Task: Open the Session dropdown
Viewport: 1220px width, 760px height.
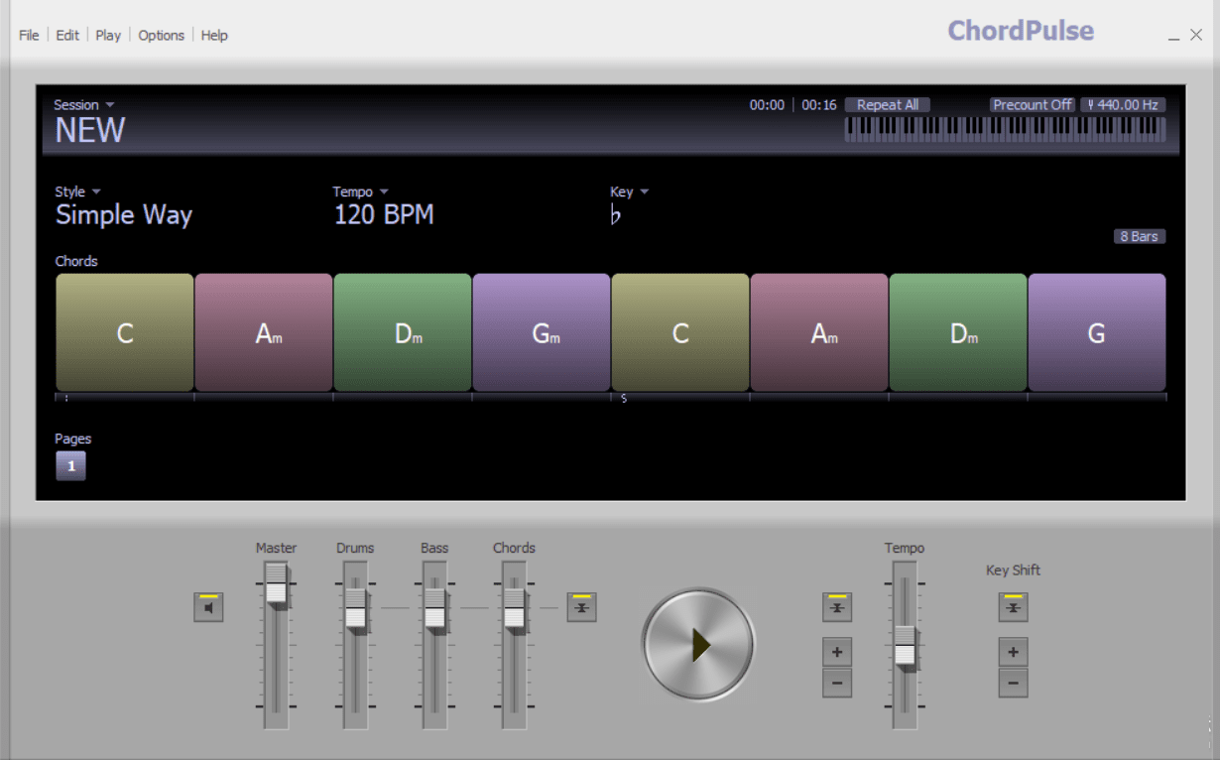Action: [x=84, y=104]
